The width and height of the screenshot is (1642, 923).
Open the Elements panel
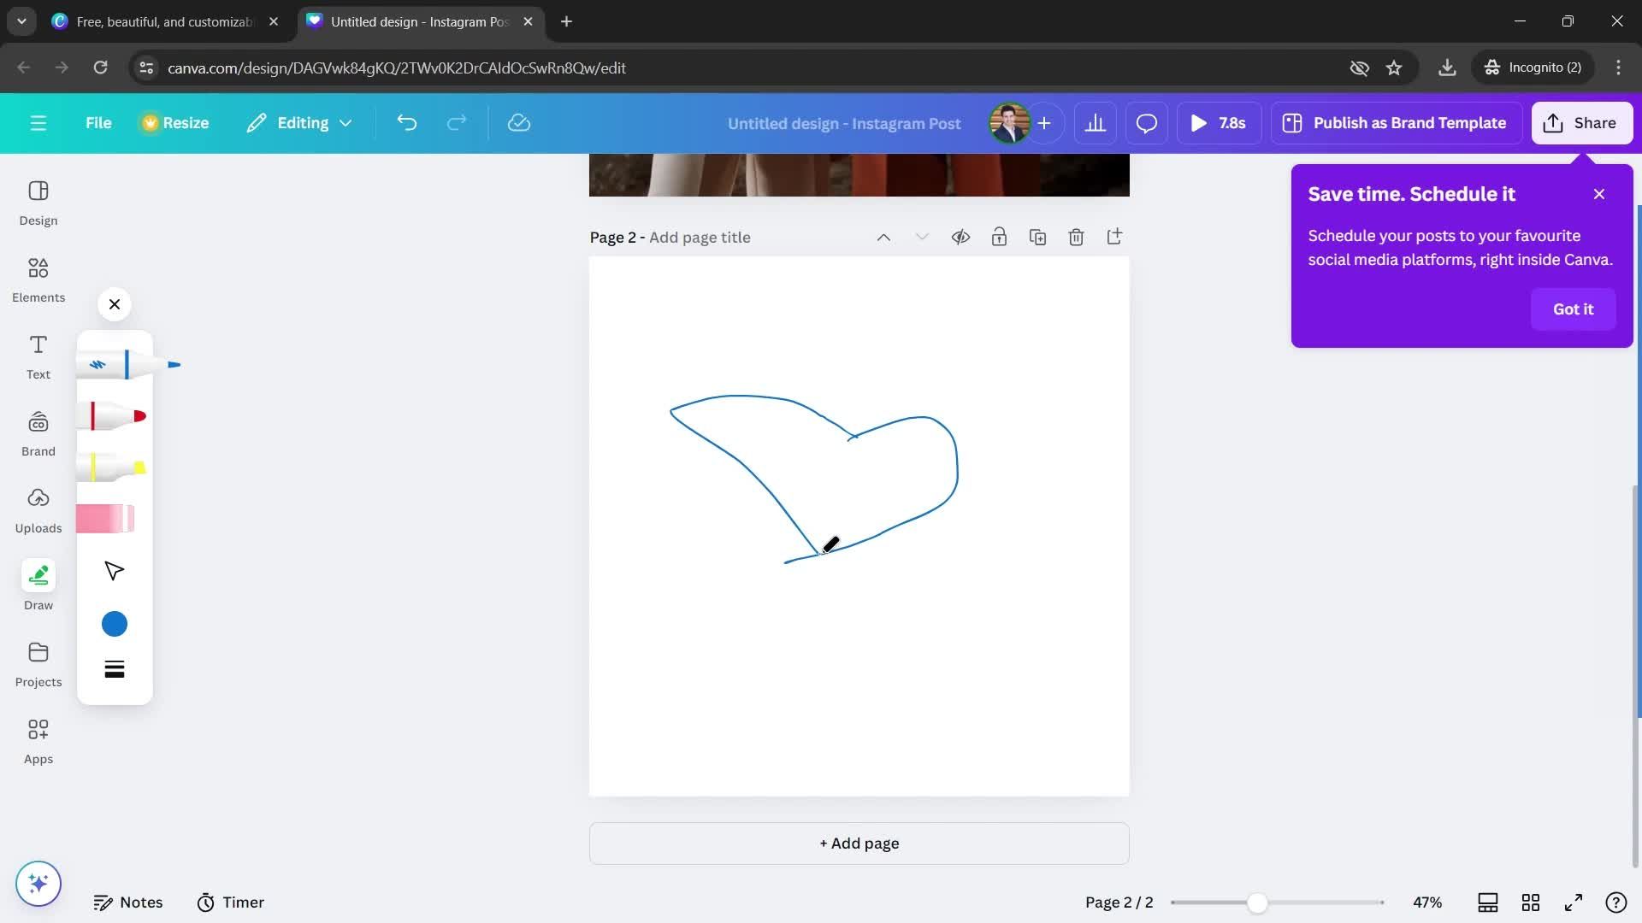pyautogui.click(x=38, y=280)
